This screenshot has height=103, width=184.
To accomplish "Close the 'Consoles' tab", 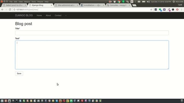I will [x=129, y=5].
